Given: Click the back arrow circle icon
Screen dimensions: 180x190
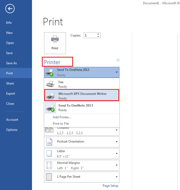Looking at the screenshot, I should (10, 9).
